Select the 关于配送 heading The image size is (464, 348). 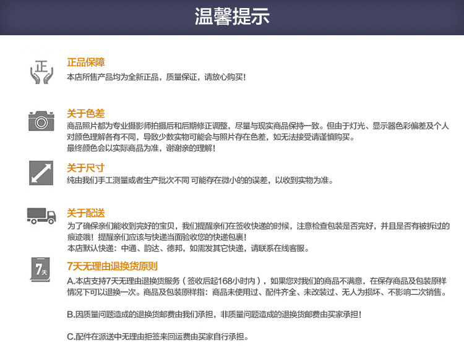(x=86, y=213)
